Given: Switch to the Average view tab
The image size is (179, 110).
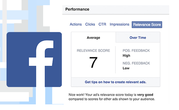Looking at the screenshot, I should coord(94,38).
